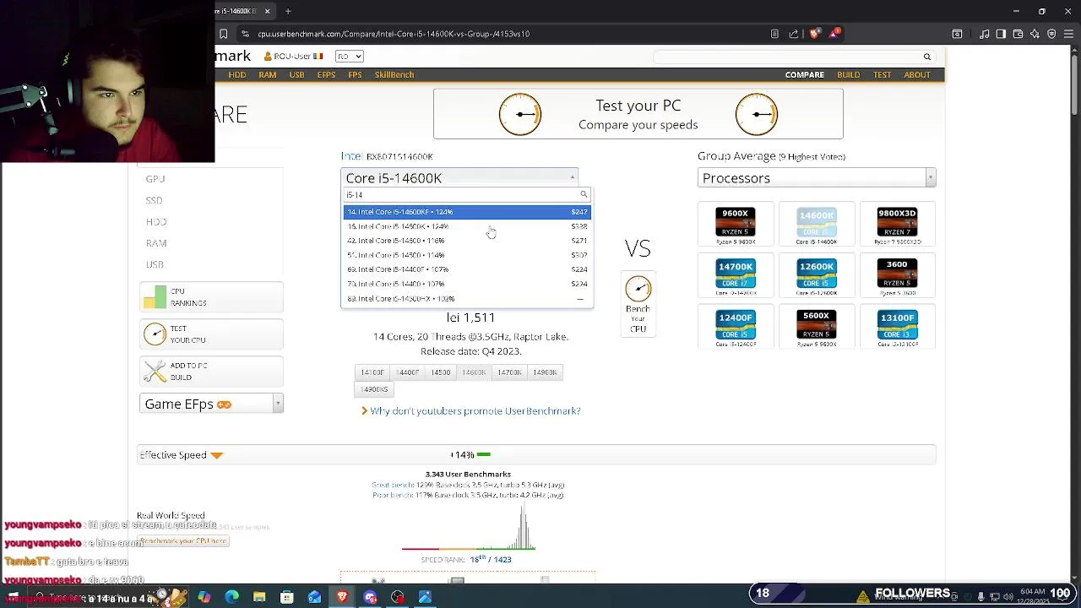Open Copilot icon in taskbar
The height and width of the screenshot is (608, 1081).
(204, 597)
